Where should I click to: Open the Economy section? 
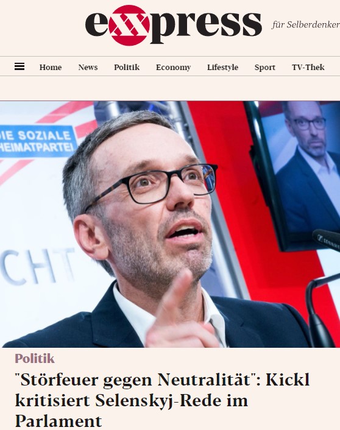click(174, 68)
